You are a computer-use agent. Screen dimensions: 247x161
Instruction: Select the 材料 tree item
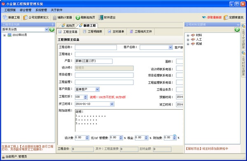pyautogui.click(x=199, y=35)
